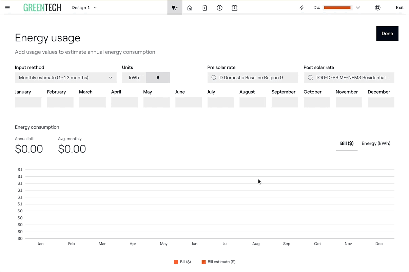The width and height of the screenshot is (409, 272).
Task: Switch units to kWh
Action: click(x=134, y=78)
